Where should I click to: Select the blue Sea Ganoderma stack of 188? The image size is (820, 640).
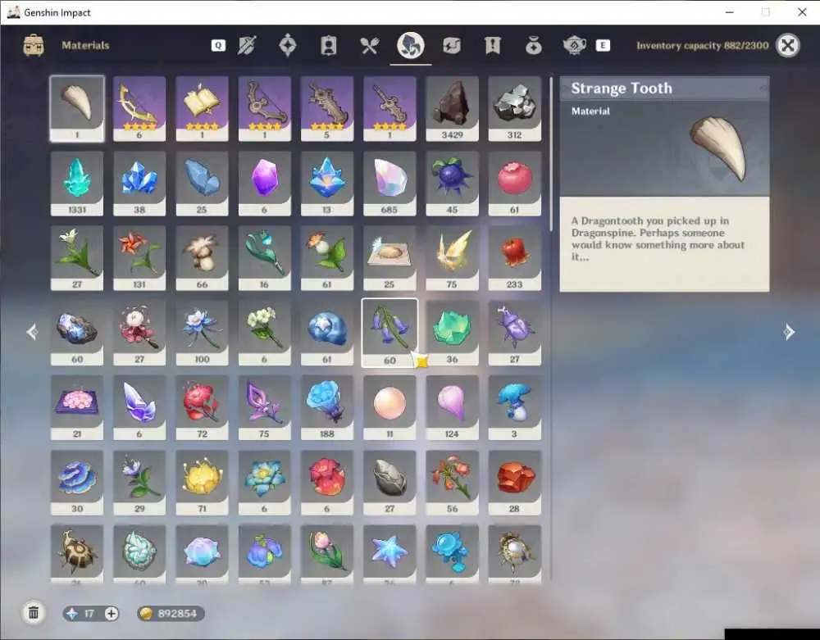tap(327, 407)
